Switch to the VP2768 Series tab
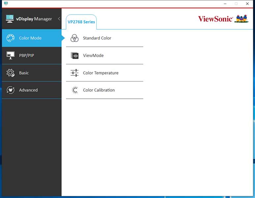Viewport: 255px width, 198px height. tap(81, 22)
